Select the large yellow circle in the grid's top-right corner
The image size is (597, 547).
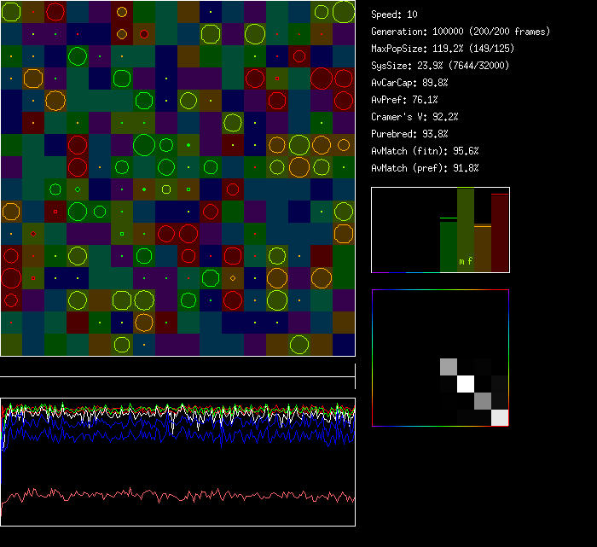(x=344, y=11)
